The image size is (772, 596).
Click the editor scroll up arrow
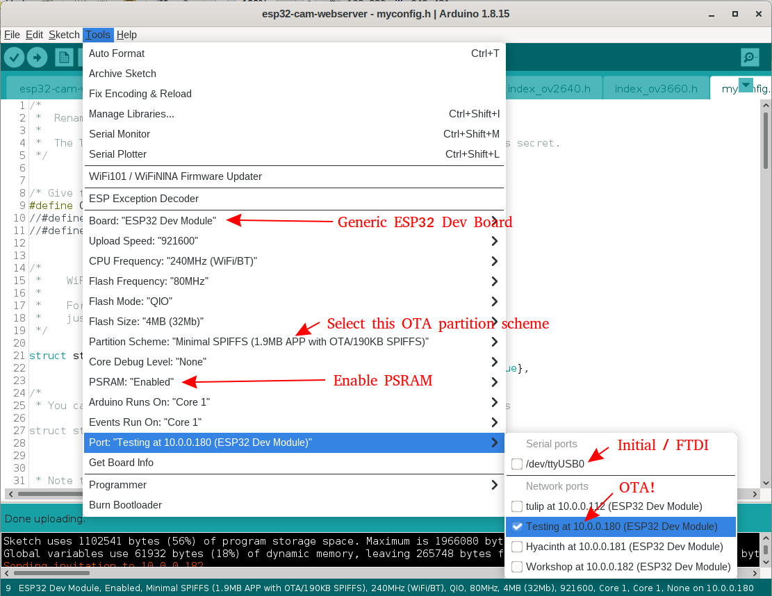pos(766,106)
